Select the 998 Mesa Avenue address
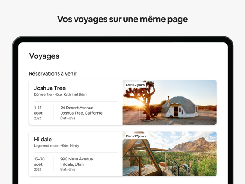The image size is (245, 184). click(76, 159)
